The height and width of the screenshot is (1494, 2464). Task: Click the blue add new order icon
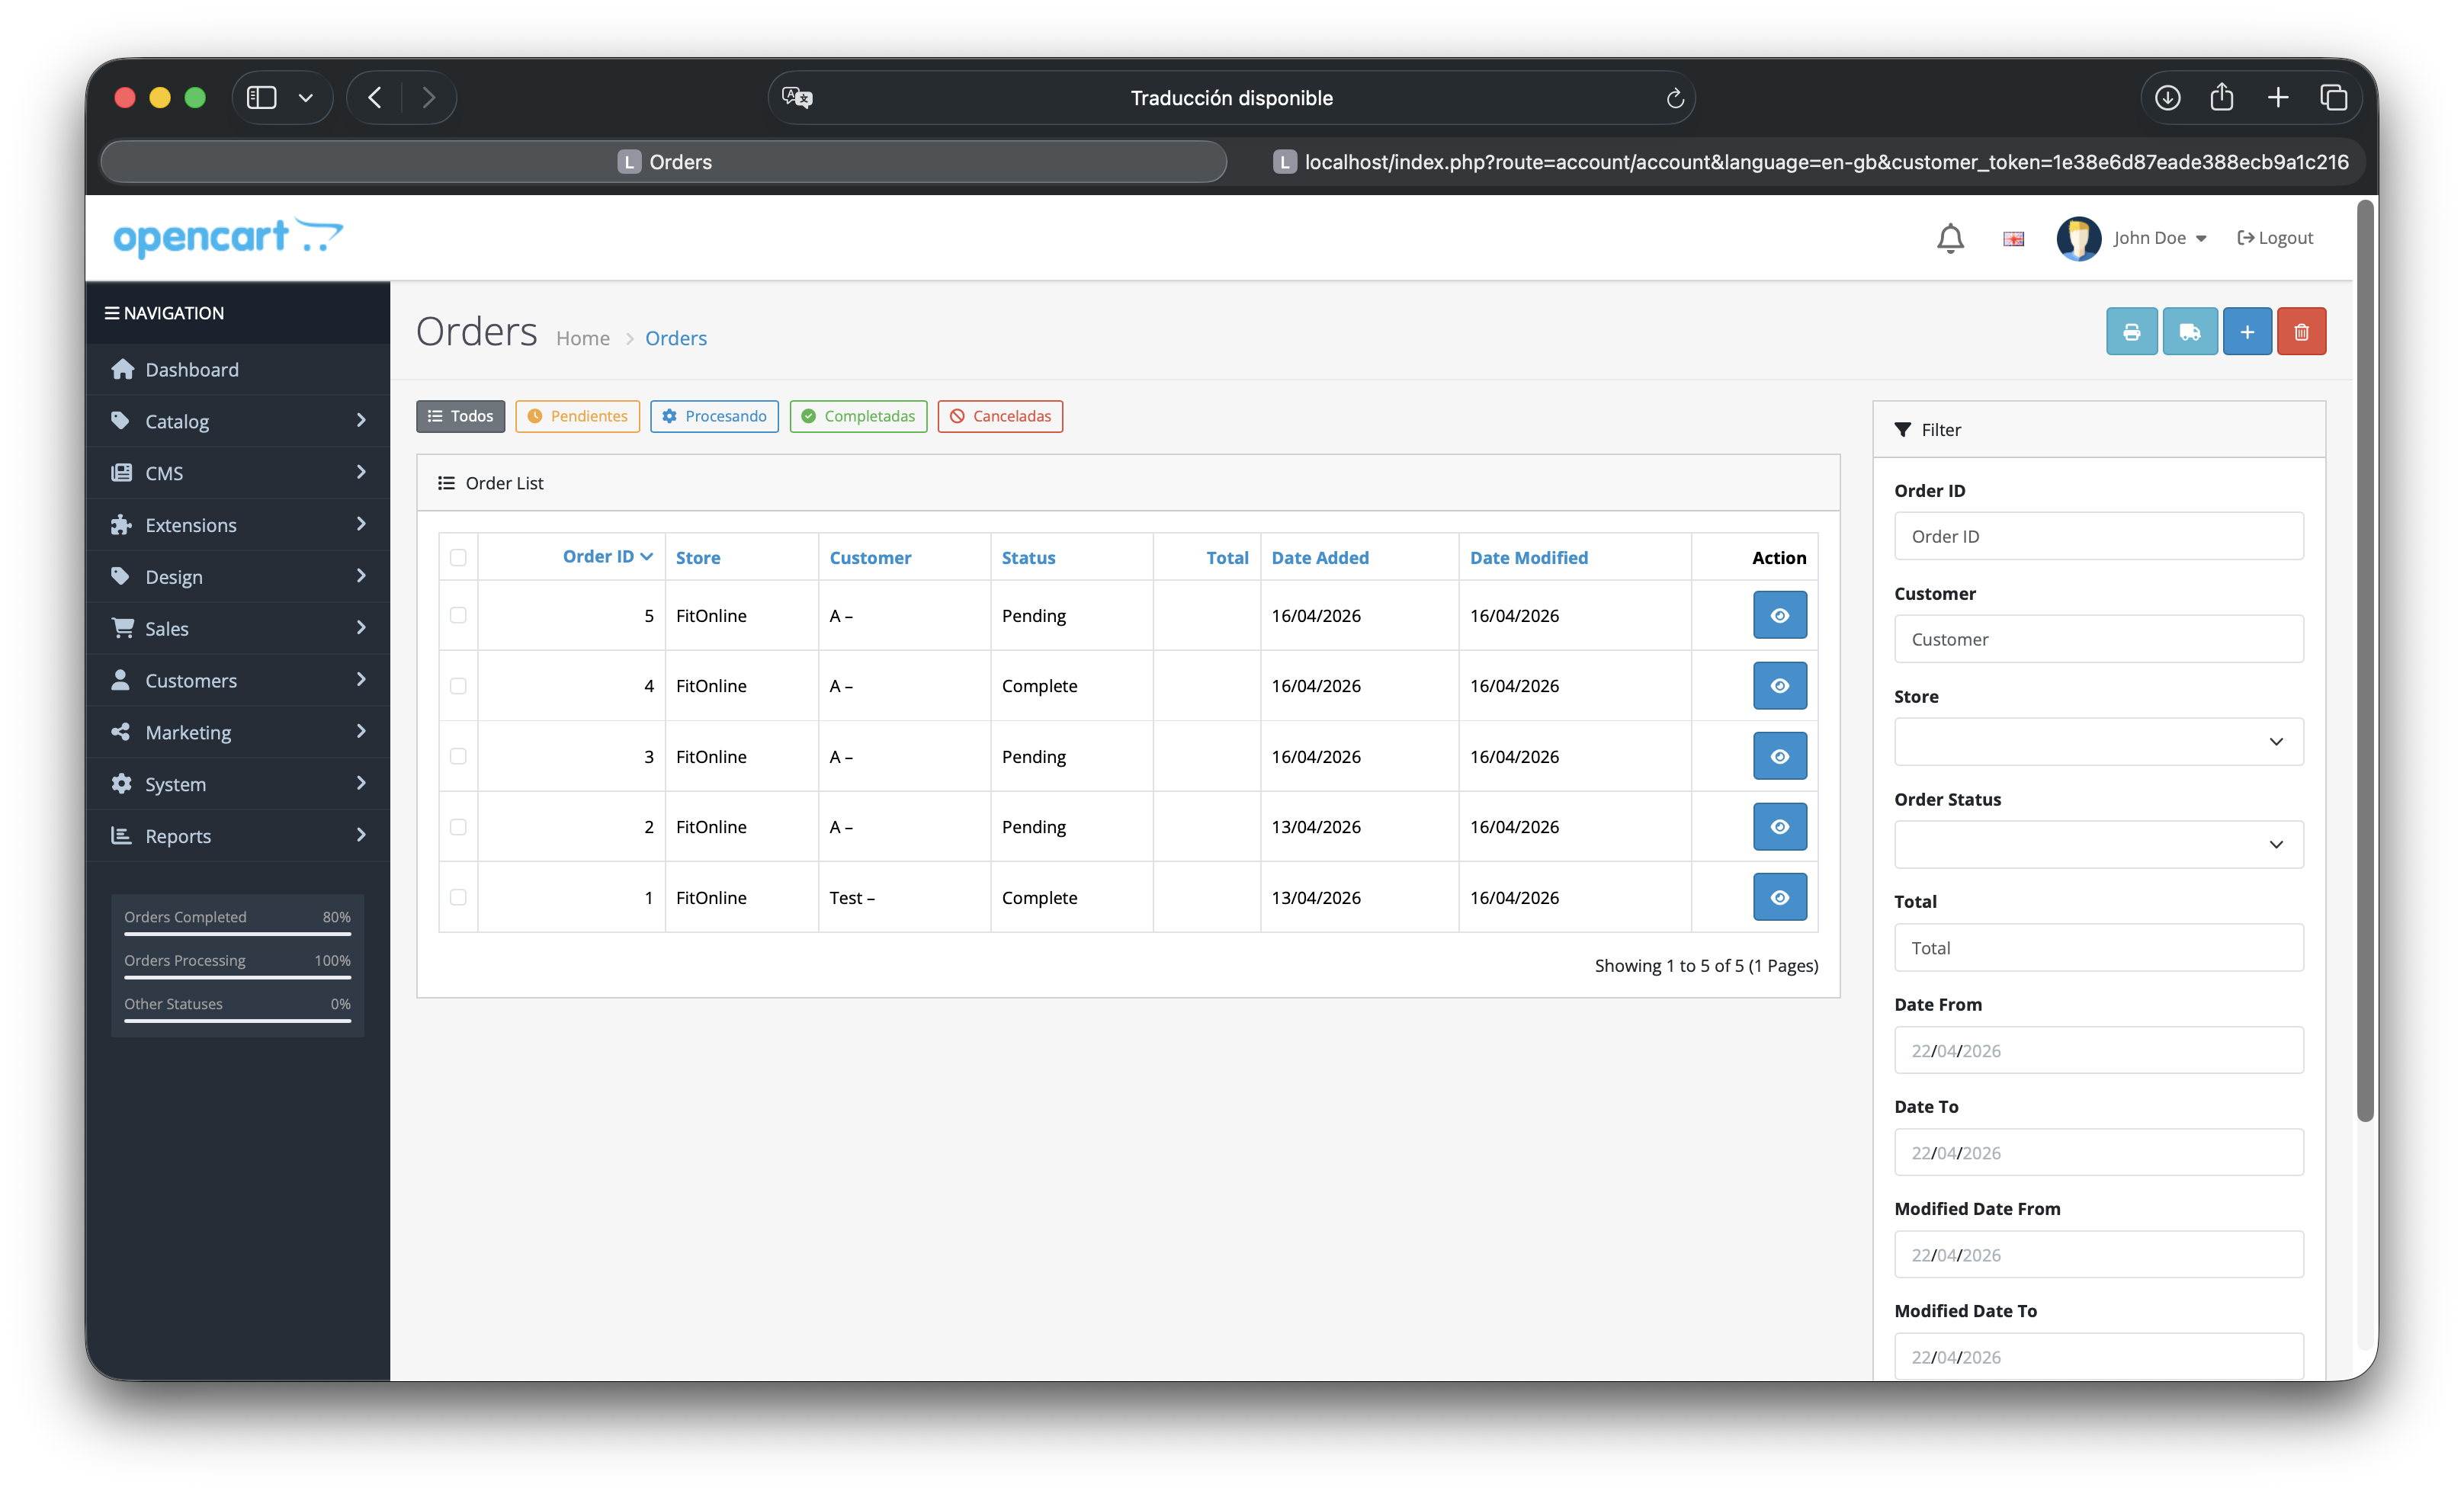coord(2247,331)
